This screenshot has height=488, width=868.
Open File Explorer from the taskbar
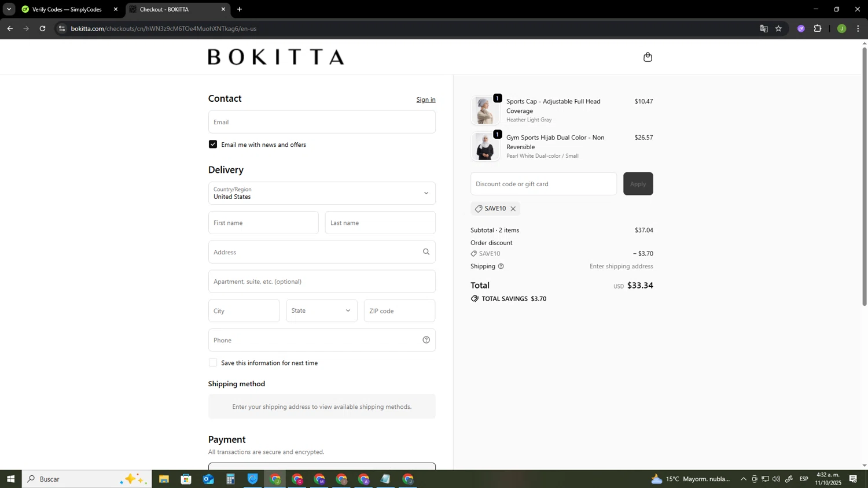pyautogui.click(x=164, y=479)
